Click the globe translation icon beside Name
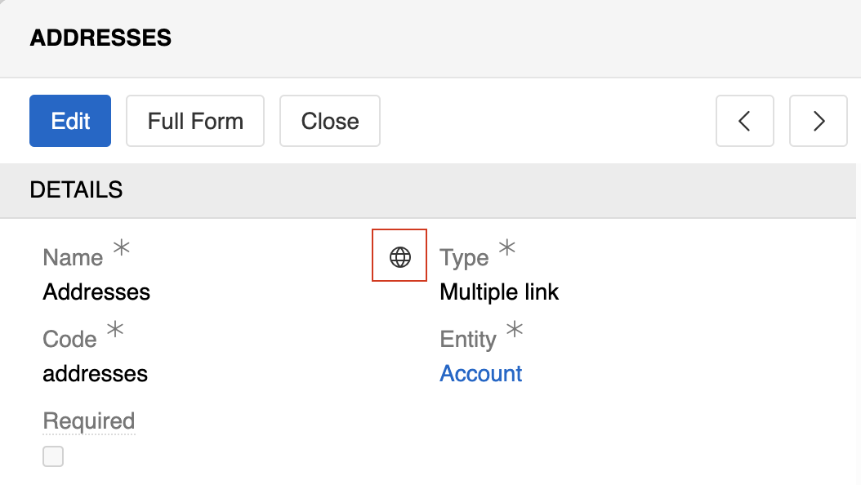 pyautogui.click(x=399, y=257)
